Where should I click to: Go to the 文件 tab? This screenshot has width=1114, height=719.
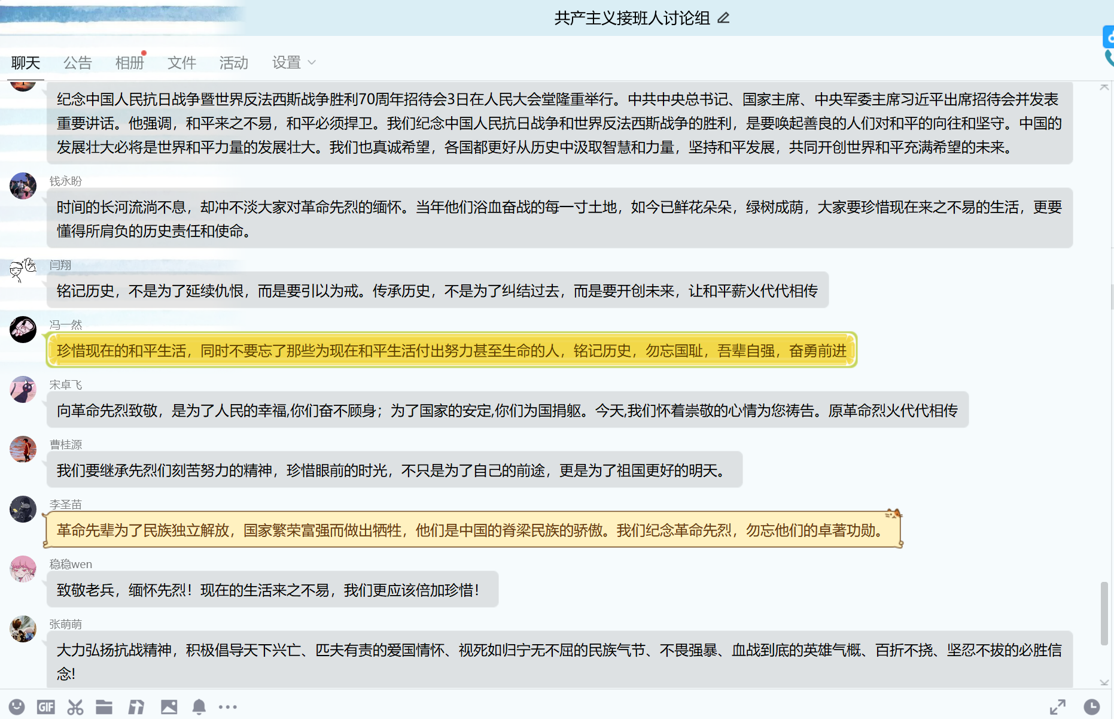pos(181,62)
